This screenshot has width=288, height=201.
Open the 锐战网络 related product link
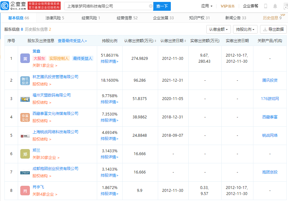click(270, 135)
